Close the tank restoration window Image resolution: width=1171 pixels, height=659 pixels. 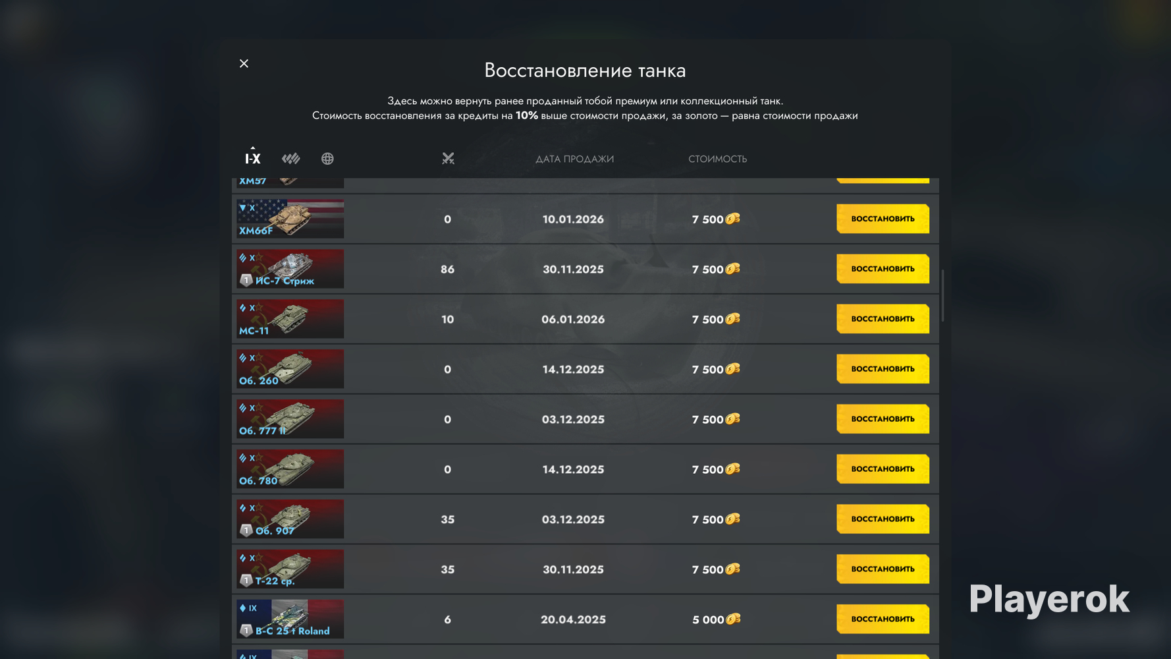[244, 63]
